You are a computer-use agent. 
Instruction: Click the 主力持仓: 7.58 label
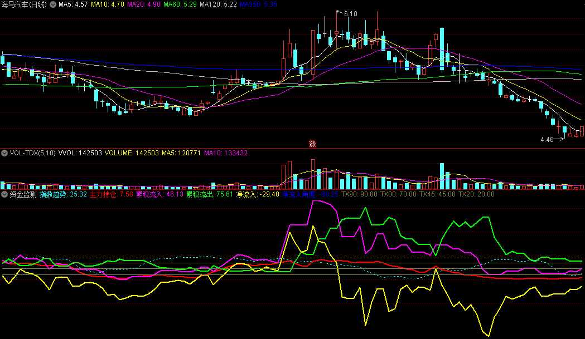point(111,194)
